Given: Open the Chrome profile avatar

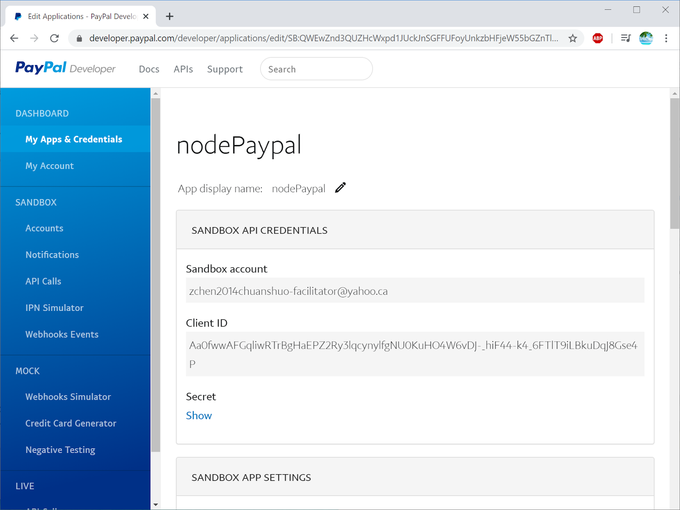Looking at the screenshot, I should 646,38.
